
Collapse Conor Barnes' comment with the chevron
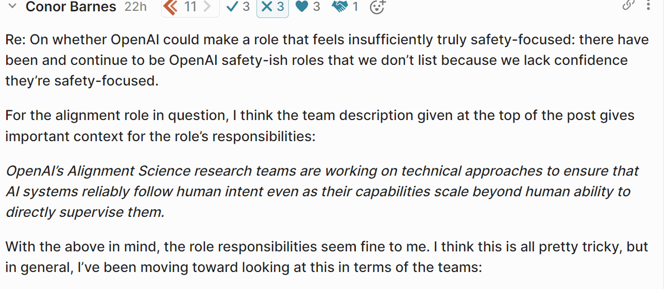pos(13,7)
